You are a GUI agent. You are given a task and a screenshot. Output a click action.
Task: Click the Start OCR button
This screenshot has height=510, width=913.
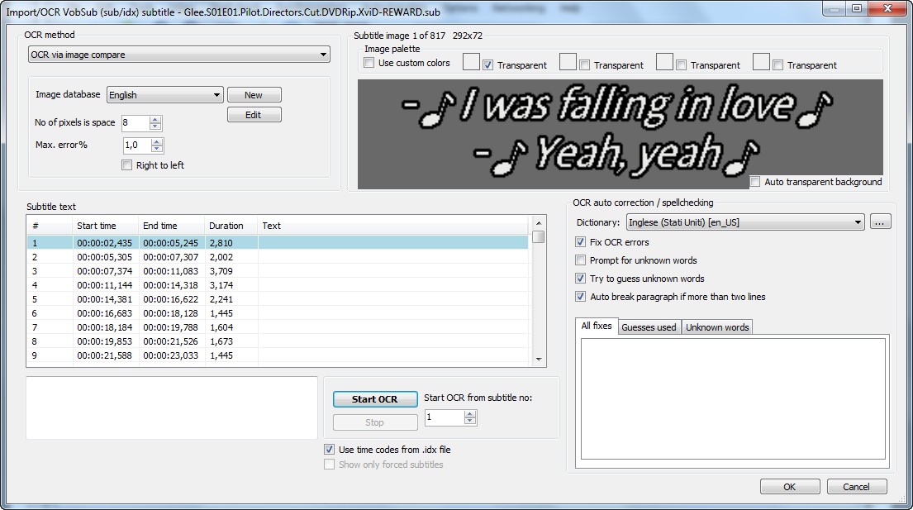[375, 398]
